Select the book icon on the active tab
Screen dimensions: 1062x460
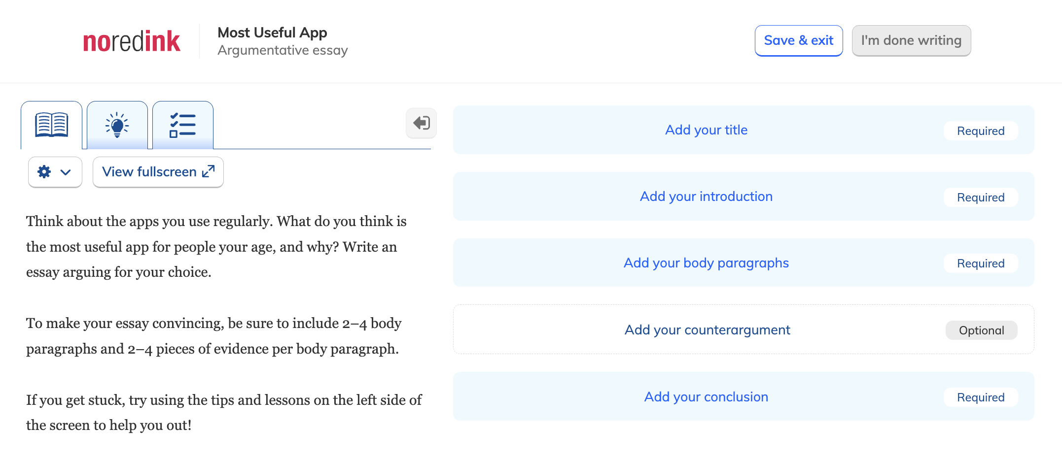point(51,125)
